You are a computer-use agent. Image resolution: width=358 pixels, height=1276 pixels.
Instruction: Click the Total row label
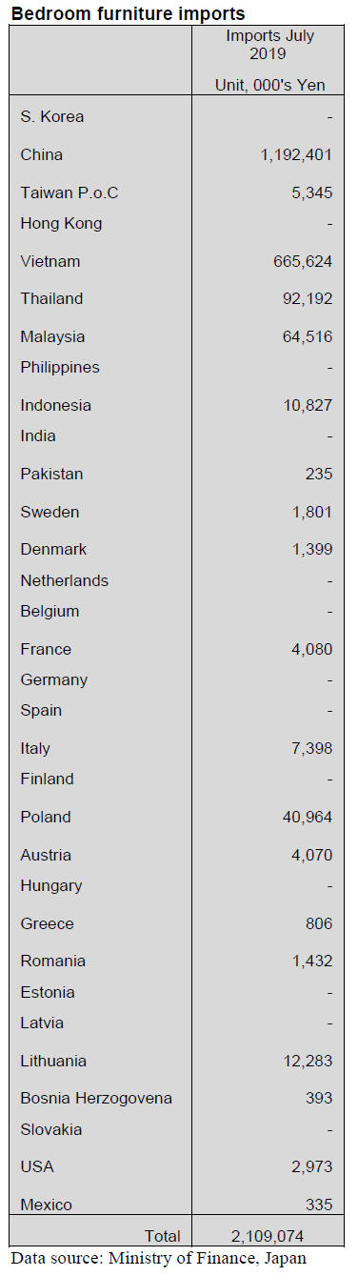coord(163,1236)
